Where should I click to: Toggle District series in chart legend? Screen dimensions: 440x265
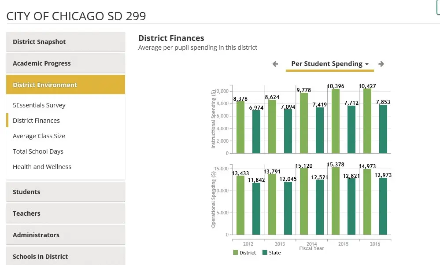click(244, 253)
